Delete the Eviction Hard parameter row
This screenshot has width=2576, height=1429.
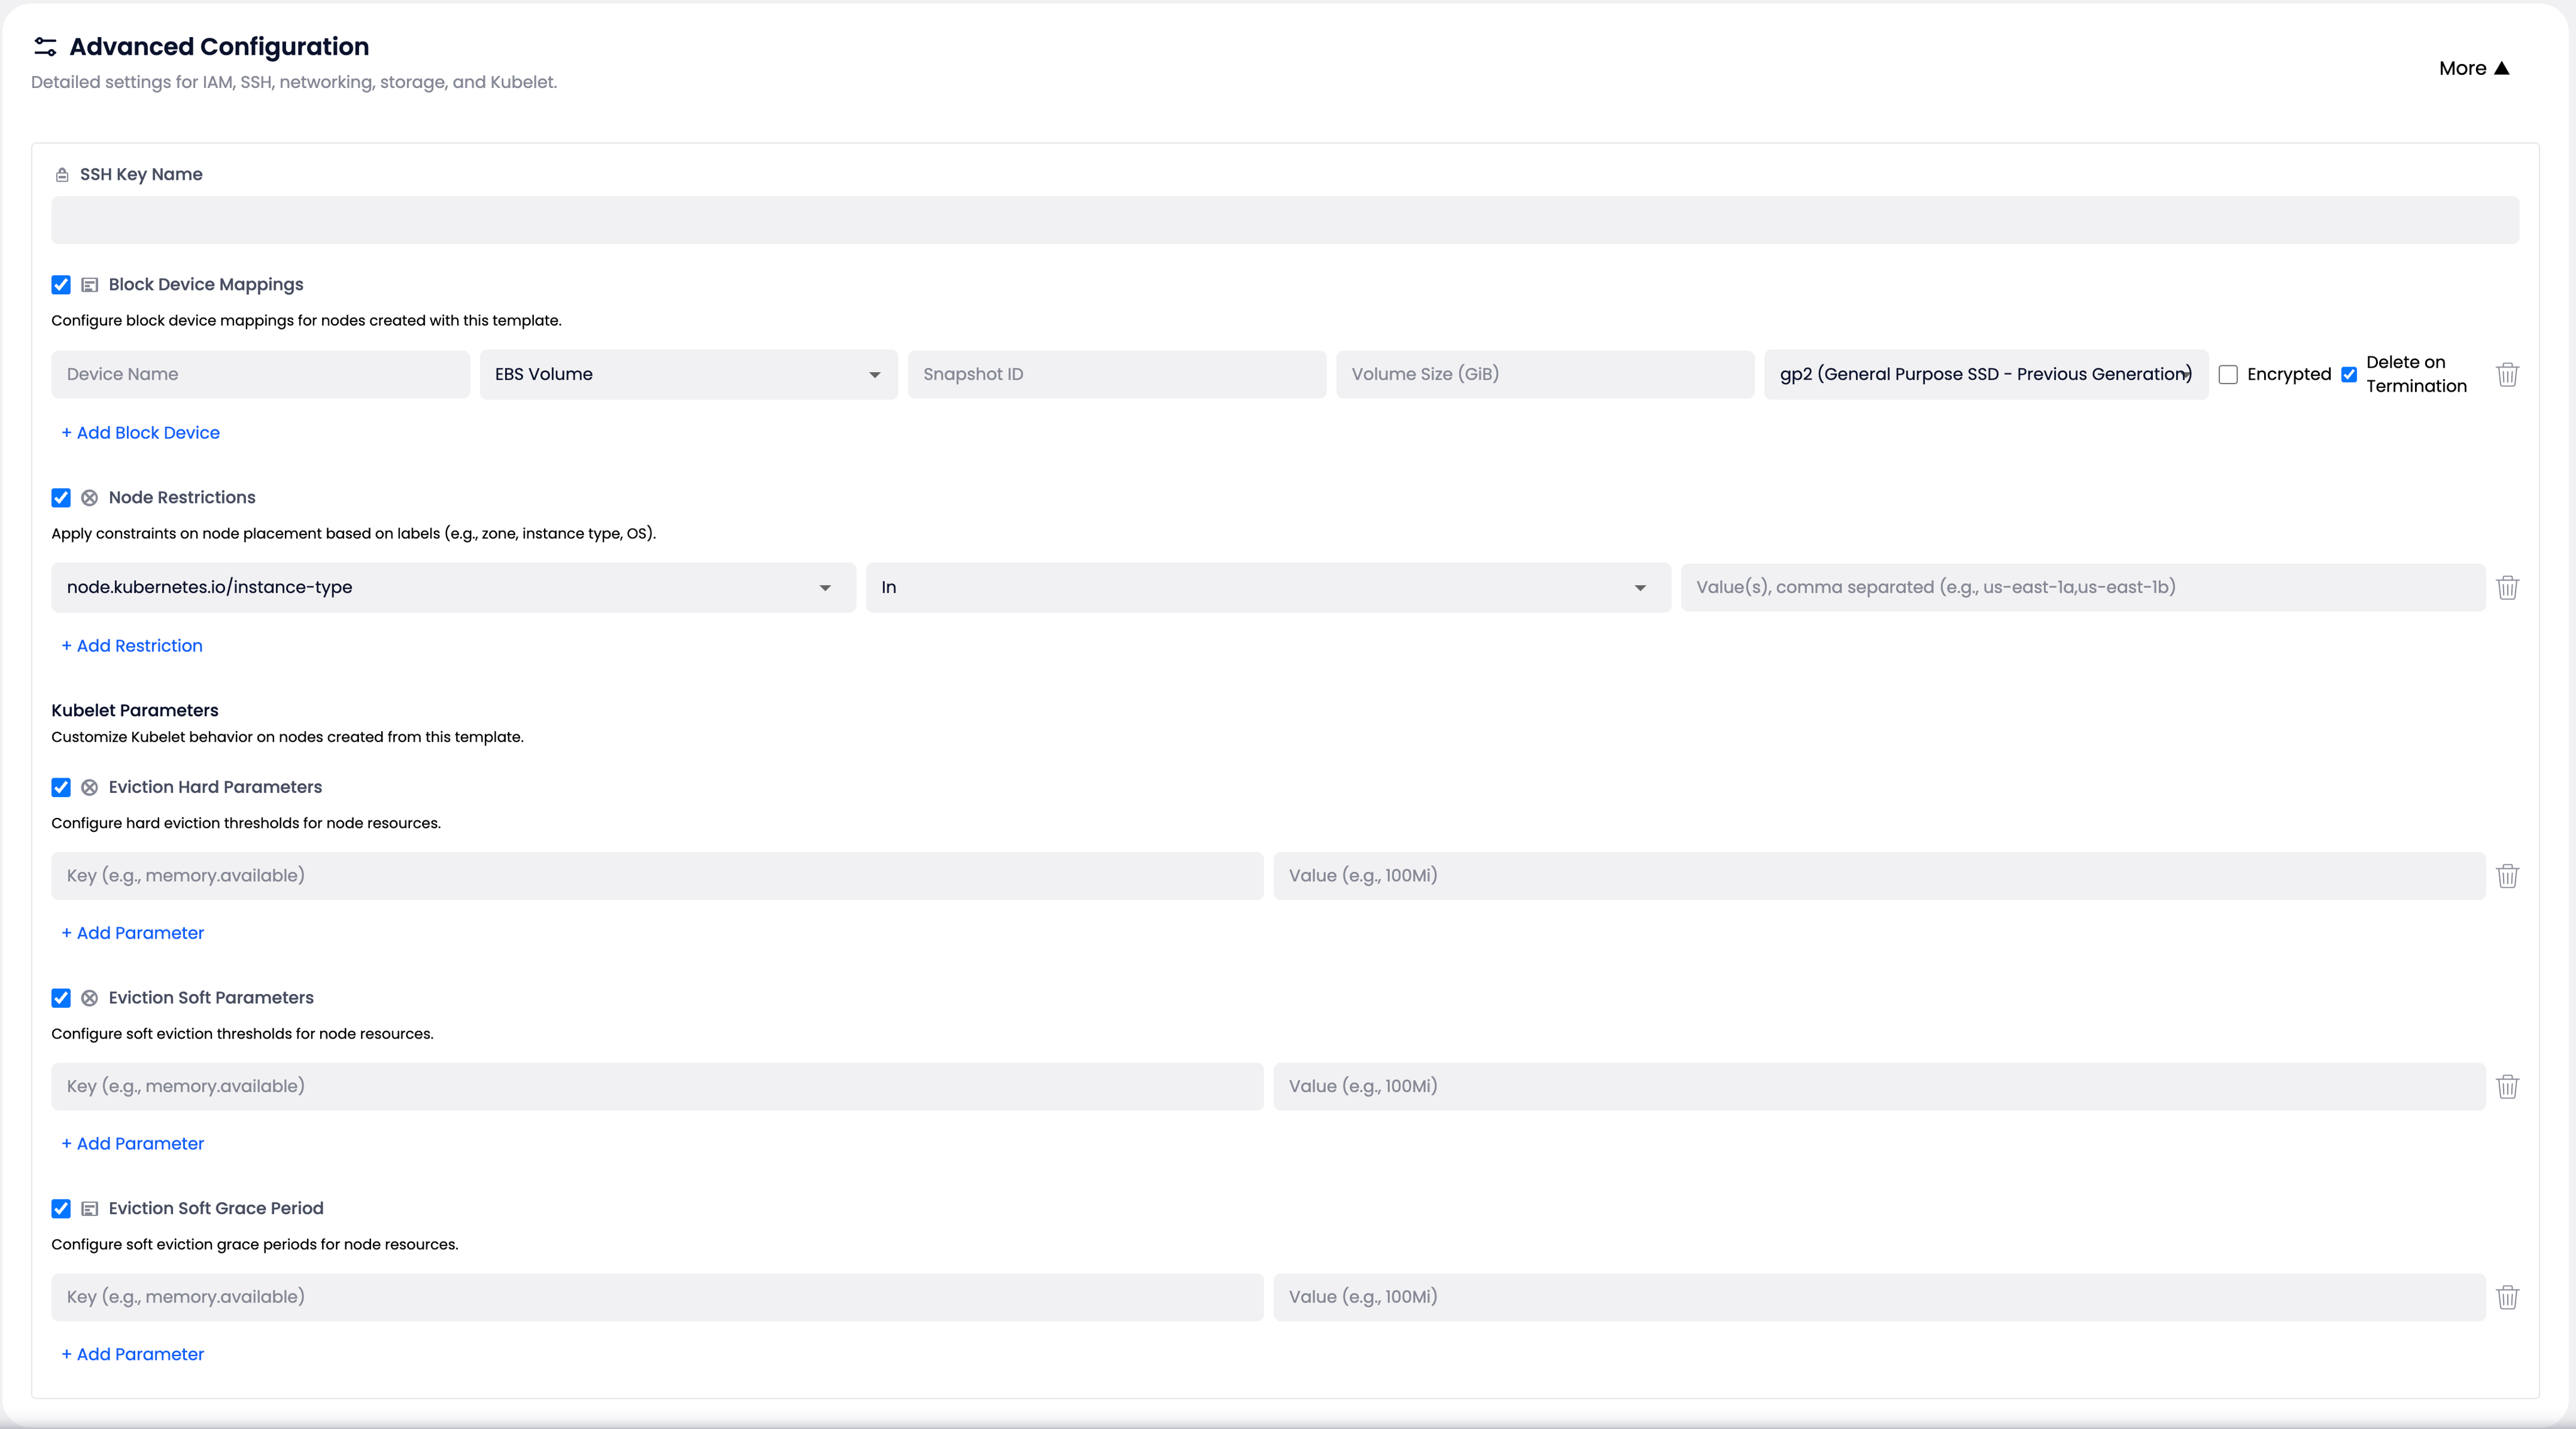pyautogui.click(x=2507, y=876)
